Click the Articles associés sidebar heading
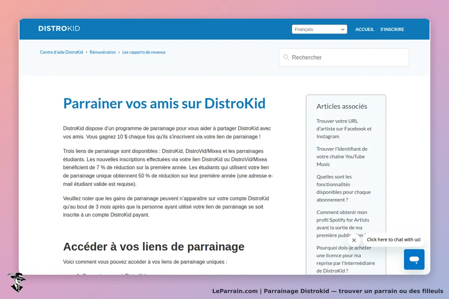This screenshot has height=299, width=449. point(342,106)
